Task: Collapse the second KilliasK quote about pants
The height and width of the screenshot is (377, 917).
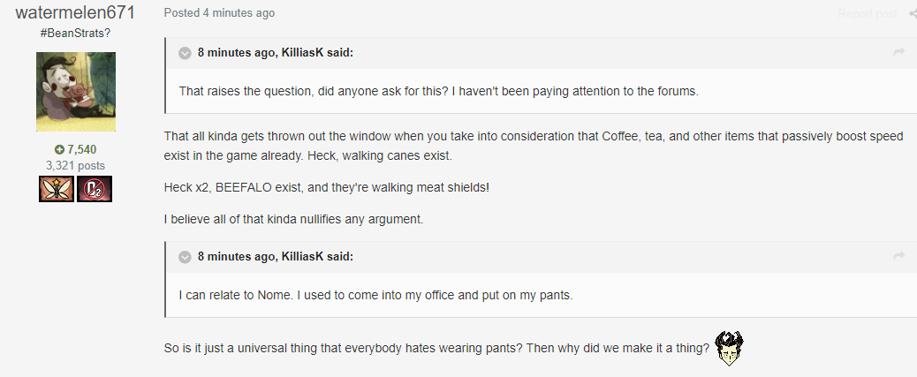Action: point(186,257)
